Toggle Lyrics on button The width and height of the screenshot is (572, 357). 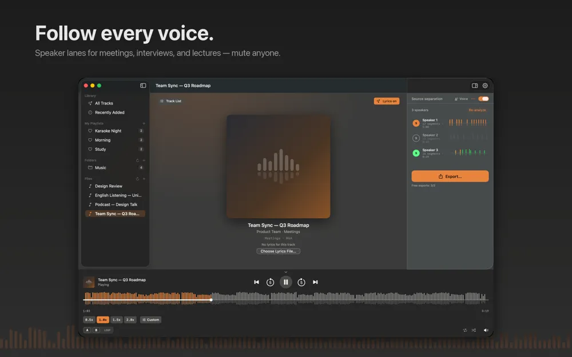pos(386,101)
